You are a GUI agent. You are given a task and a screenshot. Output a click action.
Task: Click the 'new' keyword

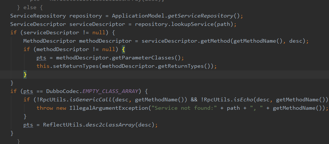61,108
